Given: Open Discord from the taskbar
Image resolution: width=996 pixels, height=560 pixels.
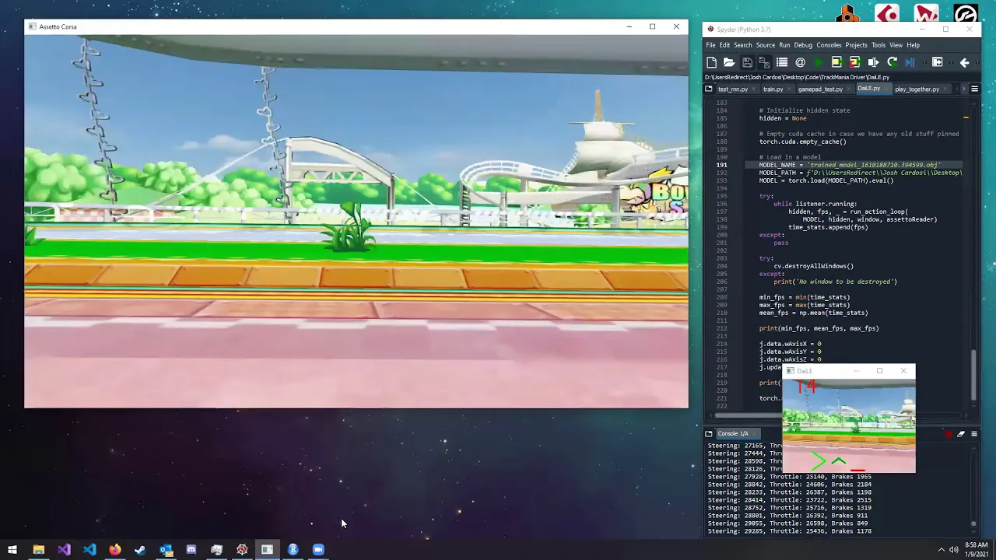Looking at the screenshot, I should point(191,550).
